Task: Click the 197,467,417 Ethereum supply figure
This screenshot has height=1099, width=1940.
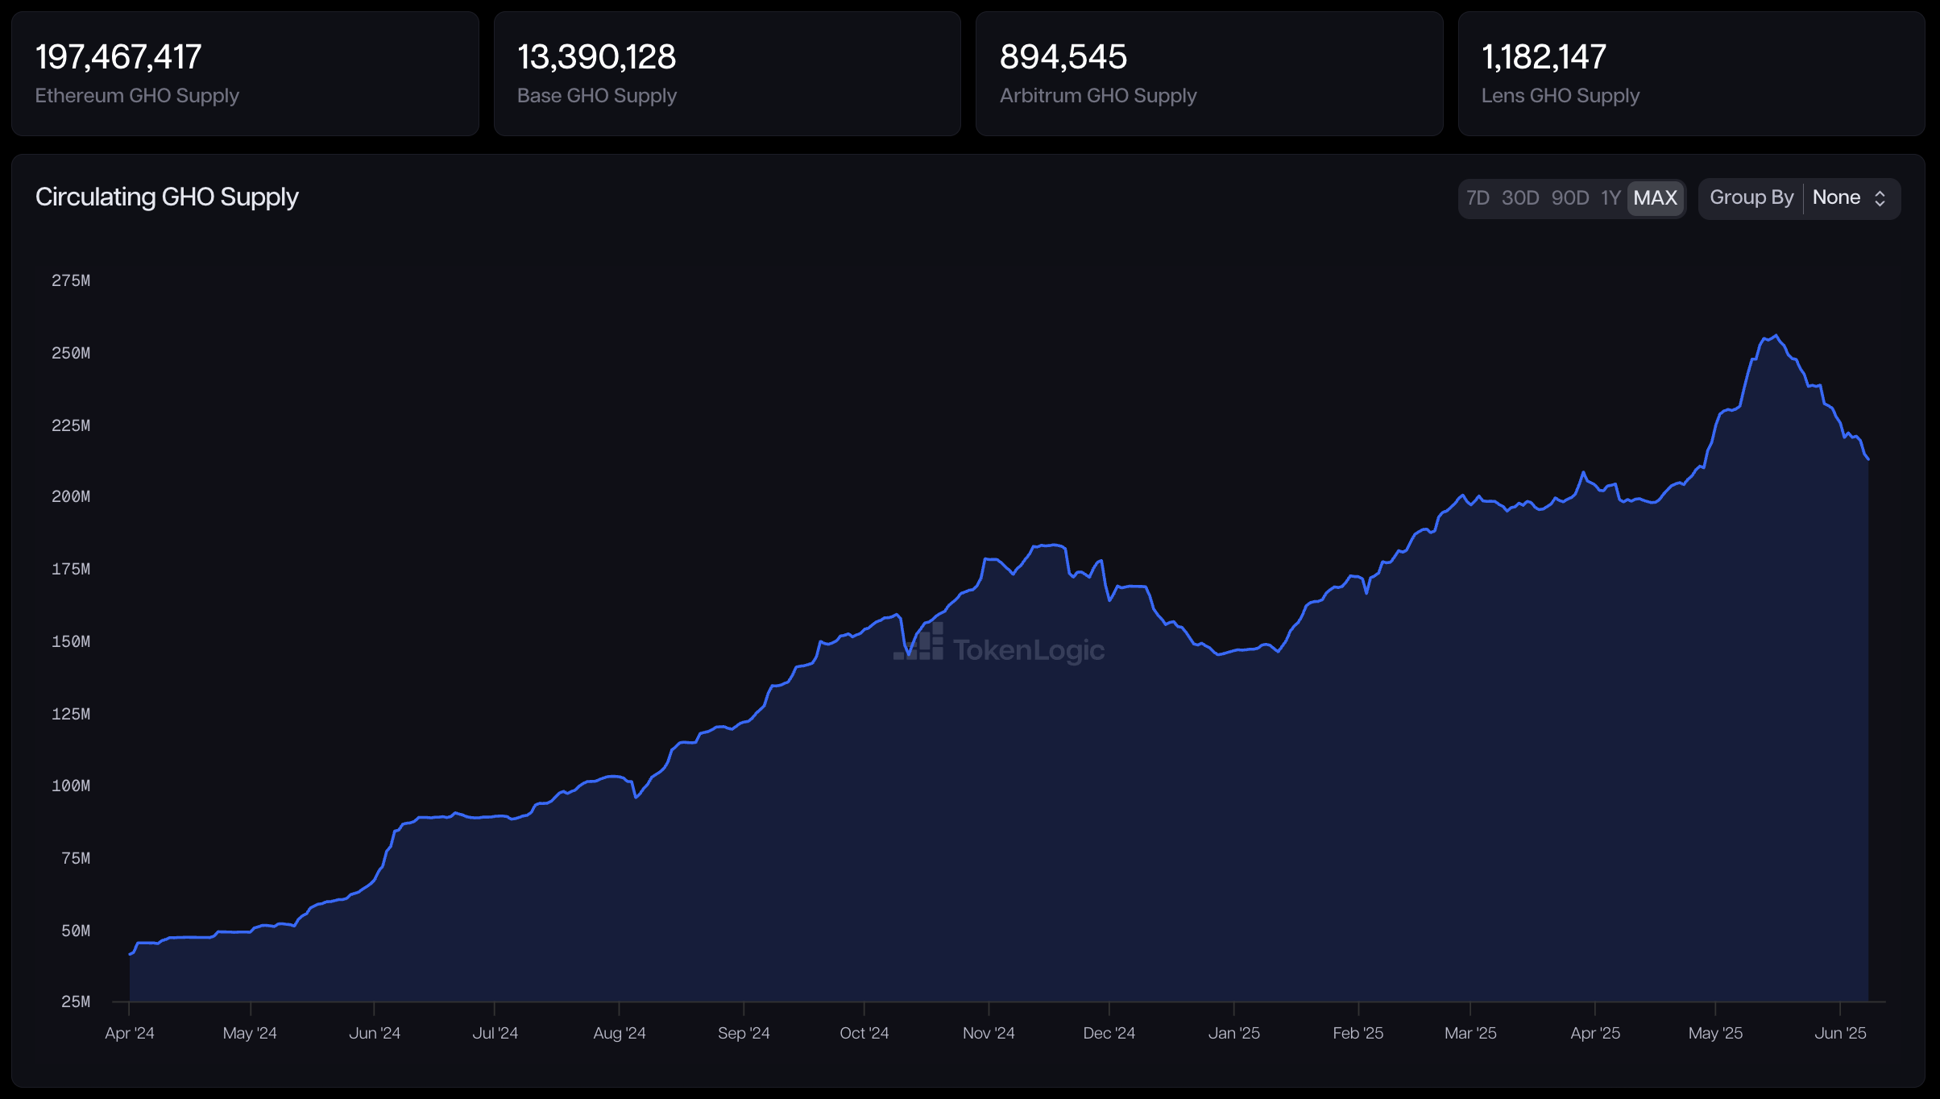Action: (x=118, y=56)
